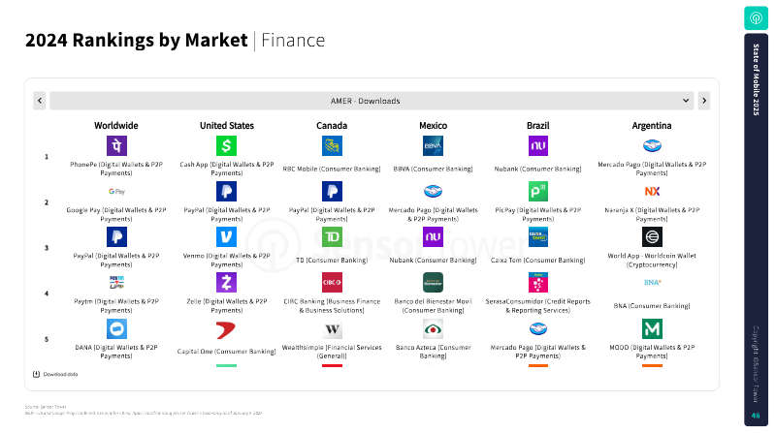Click the Venmo icon in United States column
This screenshot has height=433, width=776.
226,236
